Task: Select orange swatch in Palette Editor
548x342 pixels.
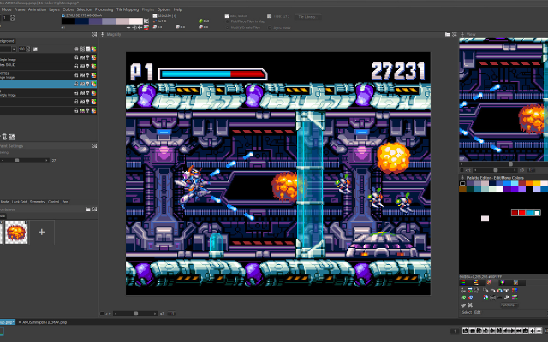Action: [x=529, y=183]
